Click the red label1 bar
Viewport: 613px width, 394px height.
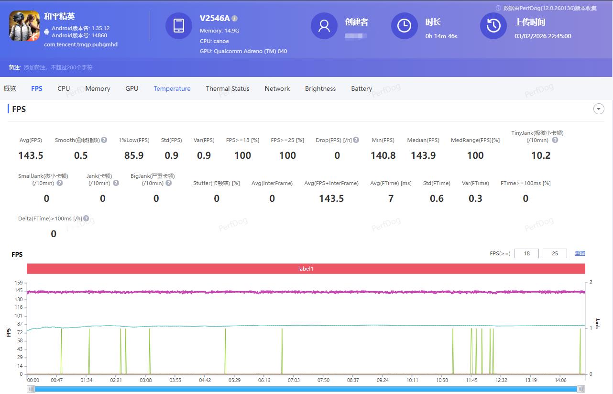pyautogui.click(x=306, y=269)
